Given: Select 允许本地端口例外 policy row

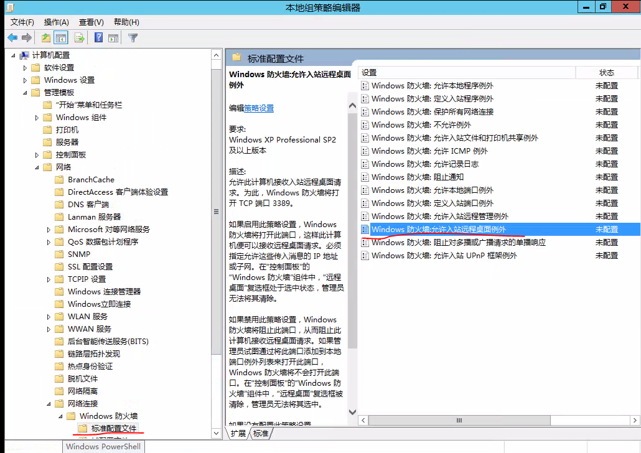Looking at the screenshot, I should (498, 190).
